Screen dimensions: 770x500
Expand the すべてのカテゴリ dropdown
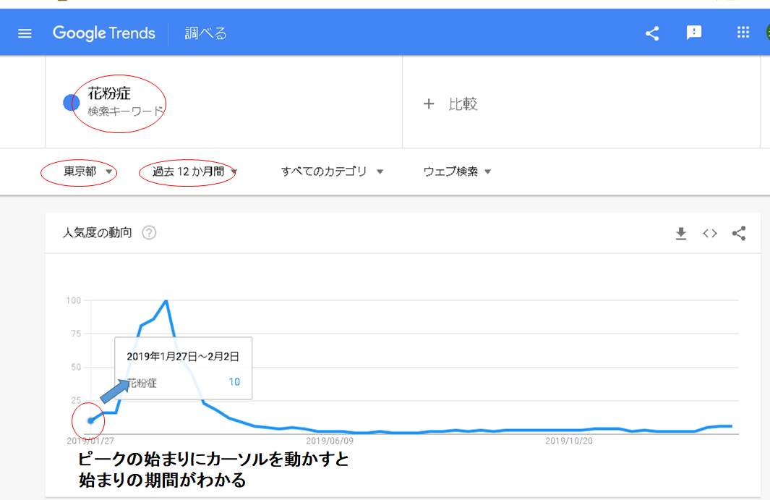[332, 171]
